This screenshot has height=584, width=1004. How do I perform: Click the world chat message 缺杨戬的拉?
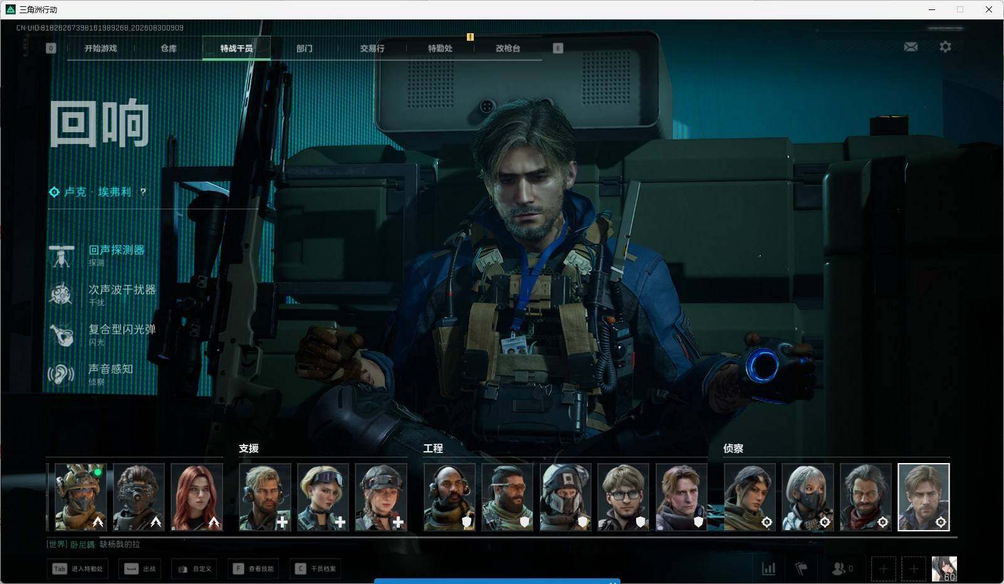point(120,545)
